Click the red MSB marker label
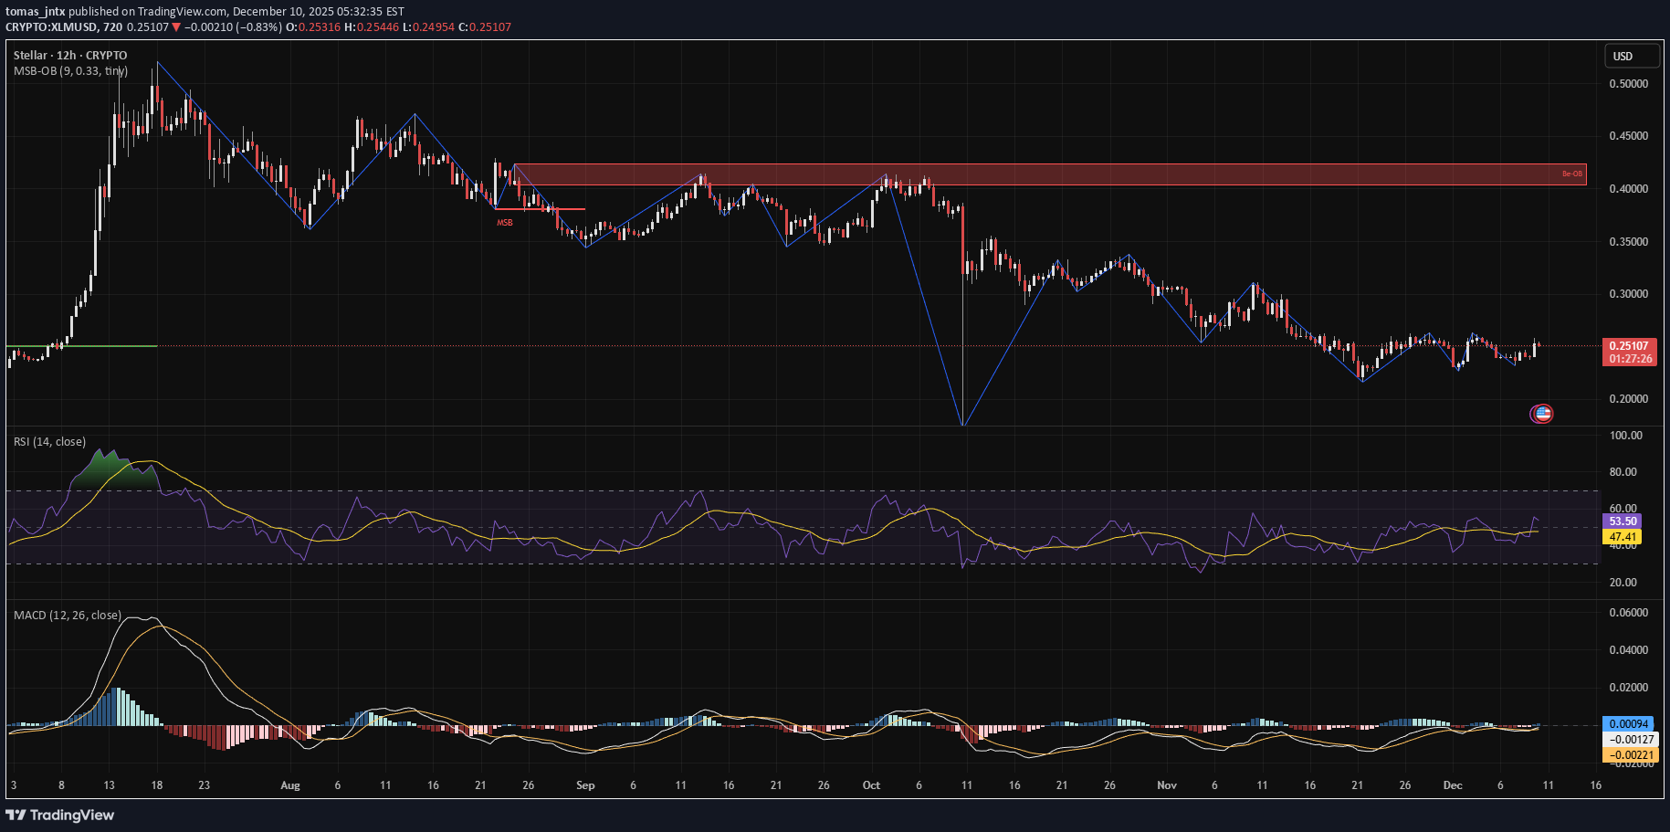This screenshot has width=1670, height=832. [504, 223]
